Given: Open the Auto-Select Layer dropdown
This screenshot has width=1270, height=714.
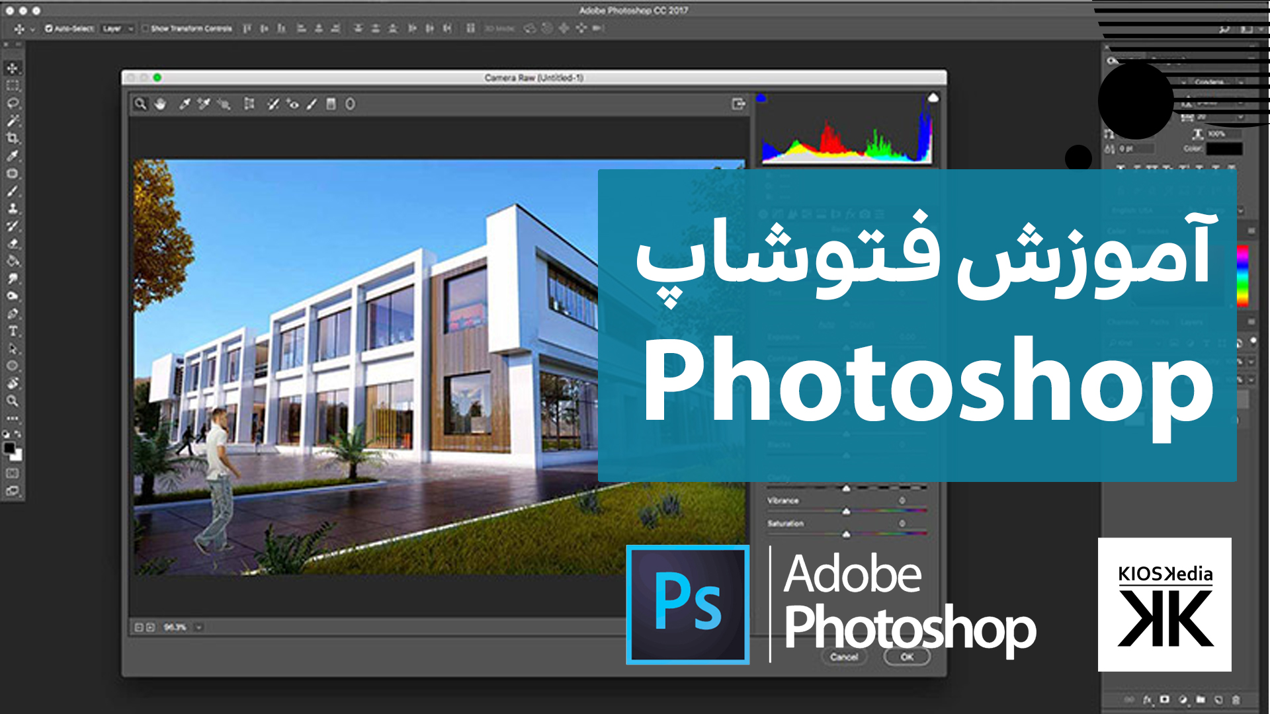Looking at the screenshot, I should (x=118, y=28).
